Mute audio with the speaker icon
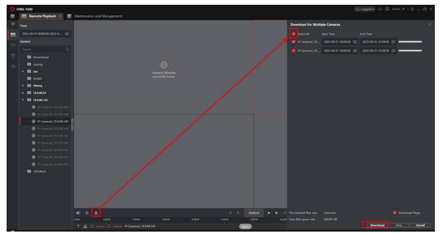Image resolution: width=442 pixels, height=234 pixels. coord(78,213)
